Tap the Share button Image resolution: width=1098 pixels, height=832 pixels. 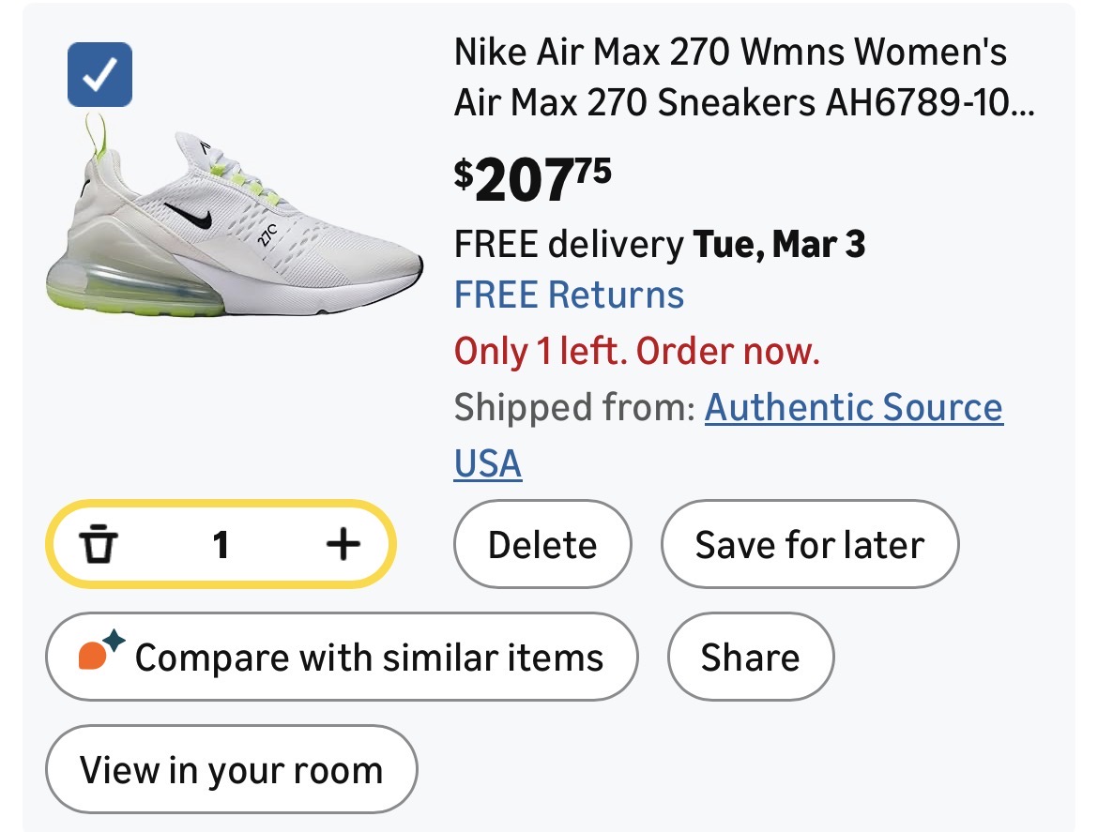click(750, 658)
